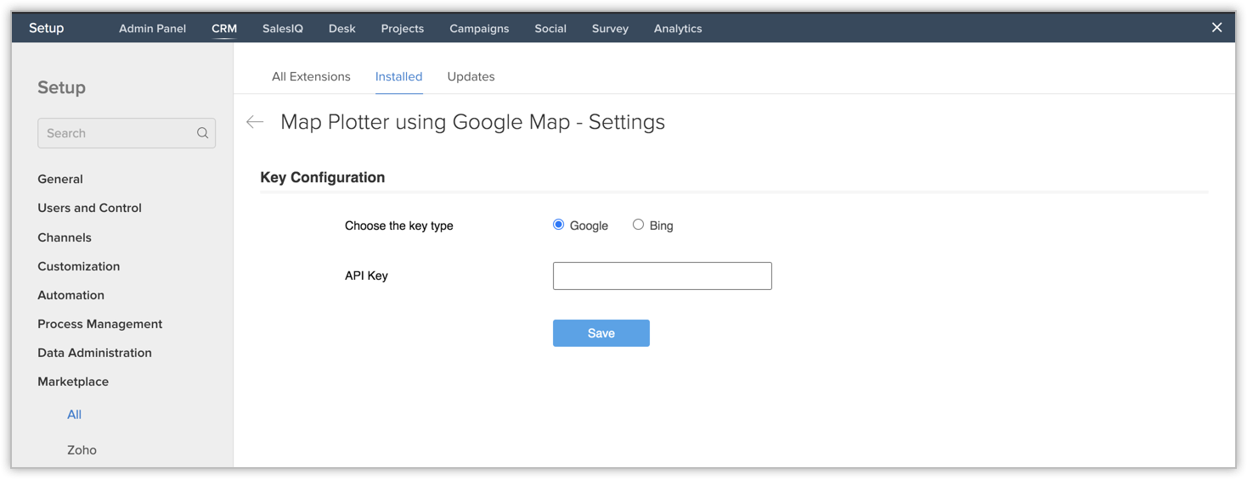Expand General in Setup sidebar
Screen dimensions: 1247x479
60,179
